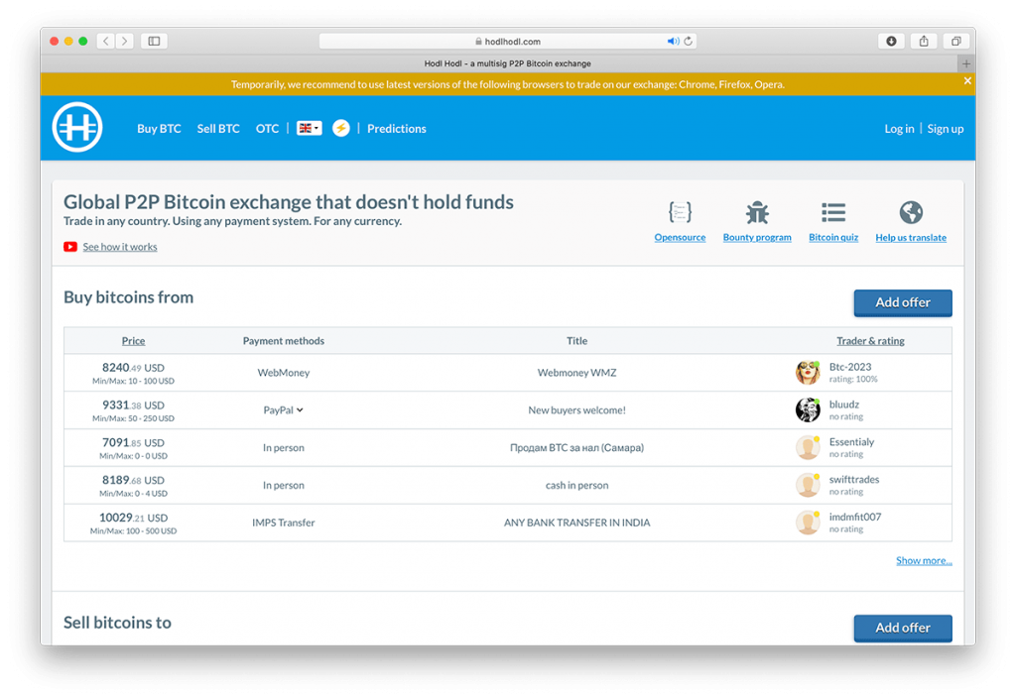Image resolution: width=1016 pixels, height=699 pixels.
Task: Click the 9331.38 USD price
Action: pyautogui.click(x=134, y=406)
